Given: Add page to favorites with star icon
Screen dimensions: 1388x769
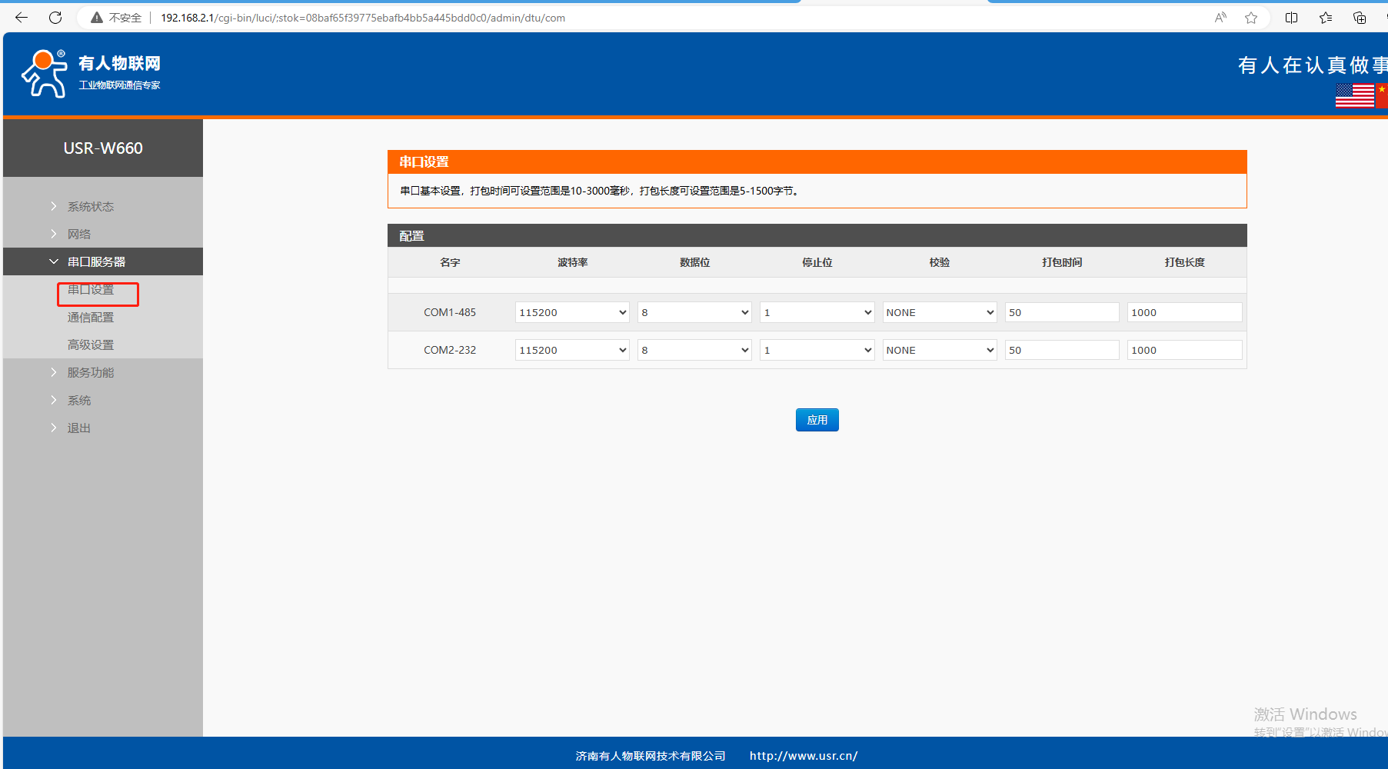Looking at the screenshot, I should pyautogui.click(x=1251, y=18).
